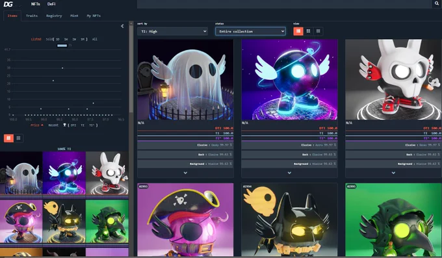This screenshot has height=258, width=442.
Task: Expand traits on the skull bunny card
Action: click(x=393, y=173)
